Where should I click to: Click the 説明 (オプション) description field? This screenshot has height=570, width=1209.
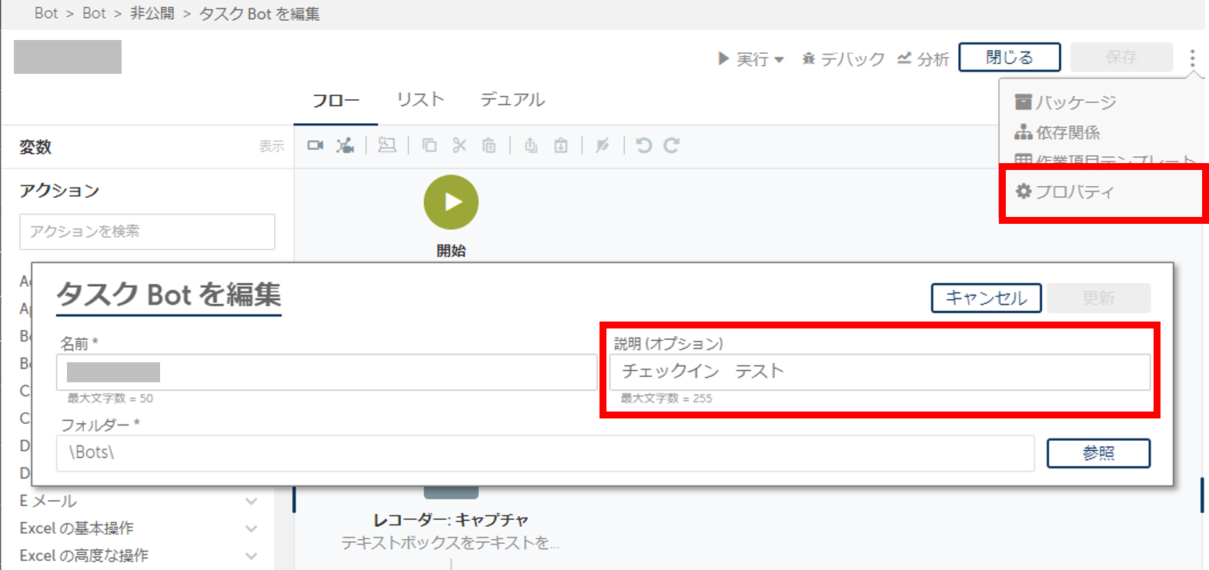click(879, 372)
